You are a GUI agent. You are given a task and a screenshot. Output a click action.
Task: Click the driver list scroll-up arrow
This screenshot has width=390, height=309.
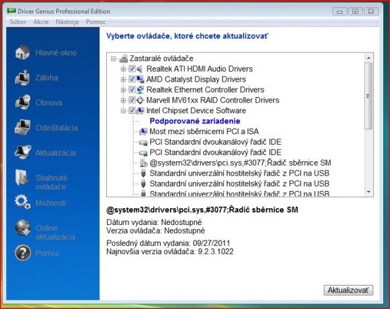tap(368, 57)
